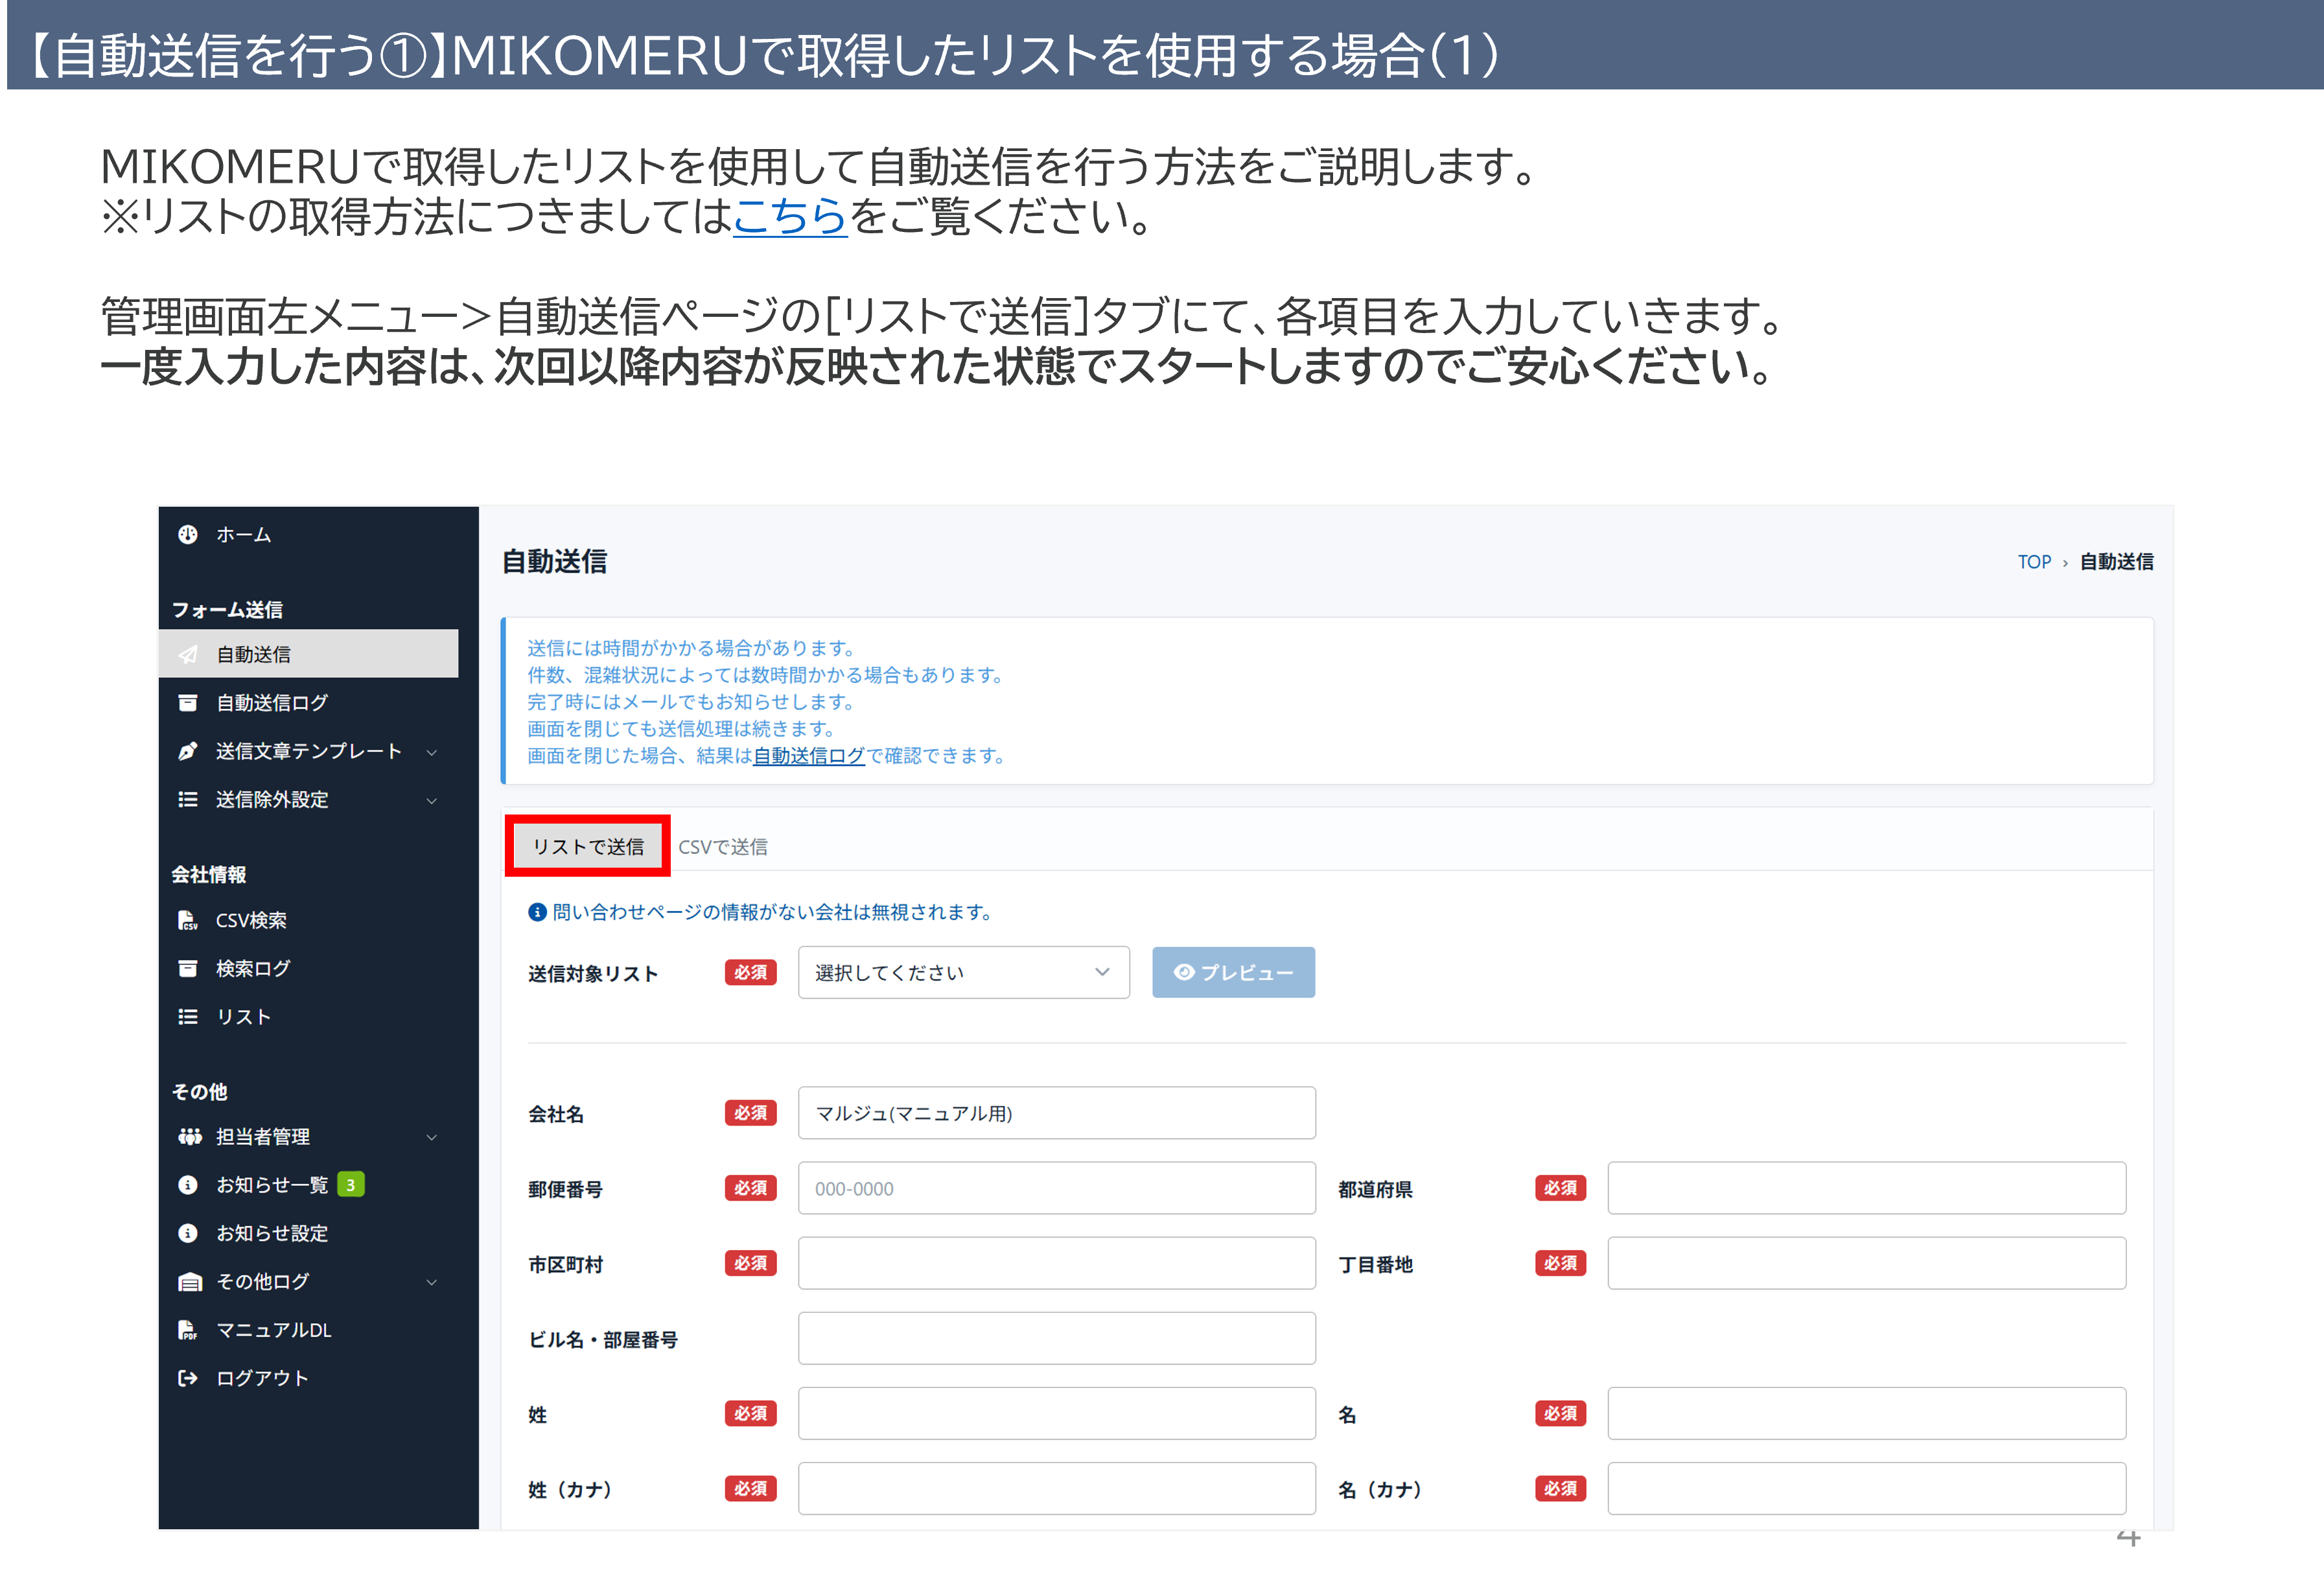Expand the その他ログ submenu chevron
The width and height of the screenshot is (2324, 1572).
point(432,1282)
